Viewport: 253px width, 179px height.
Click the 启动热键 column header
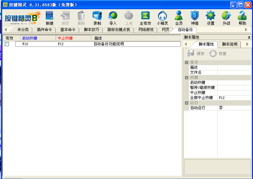pyautogui.click(x=38, y=38)
